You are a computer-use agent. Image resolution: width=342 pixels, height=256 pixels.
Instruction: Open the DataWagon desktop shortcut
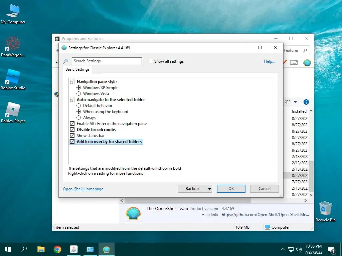pos(13,47)
